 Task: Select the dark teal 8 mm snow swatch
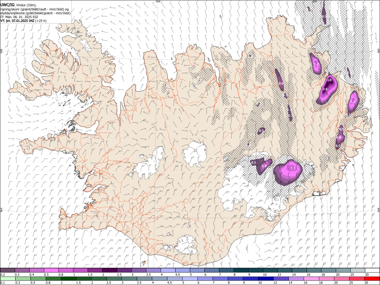241,270
